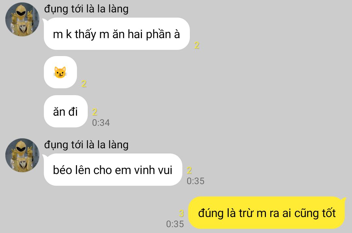Select yellow message 'đúng là trừ m ra'
The width and height of the screenshot is (352, 233).
(x=267, y=212)
